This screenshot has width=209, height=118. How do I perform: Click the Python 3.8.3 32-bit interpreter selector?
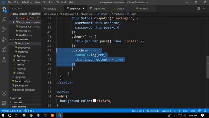12,111
